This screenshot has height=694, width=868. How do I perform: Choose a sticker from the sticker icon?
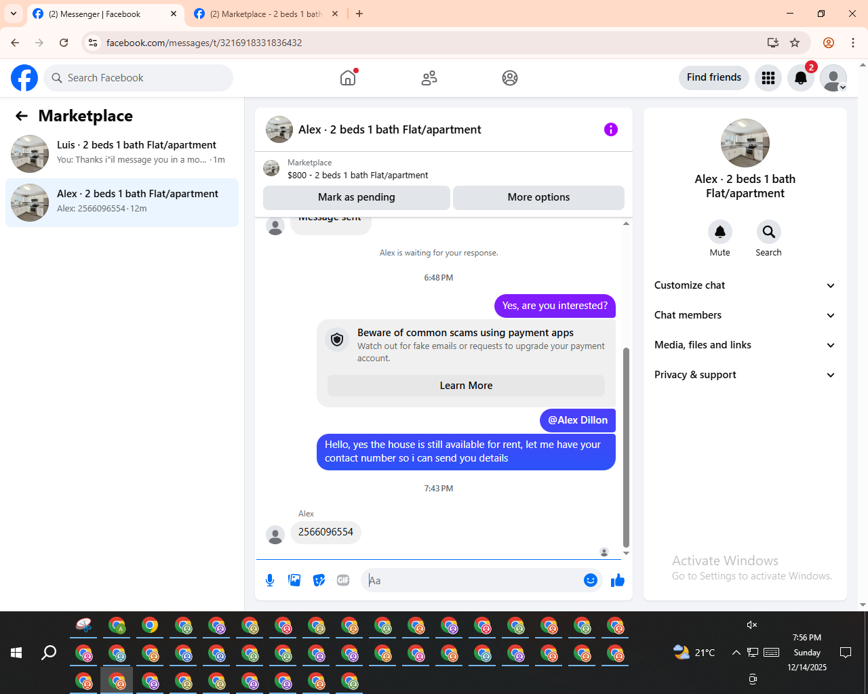coord(319,580)
